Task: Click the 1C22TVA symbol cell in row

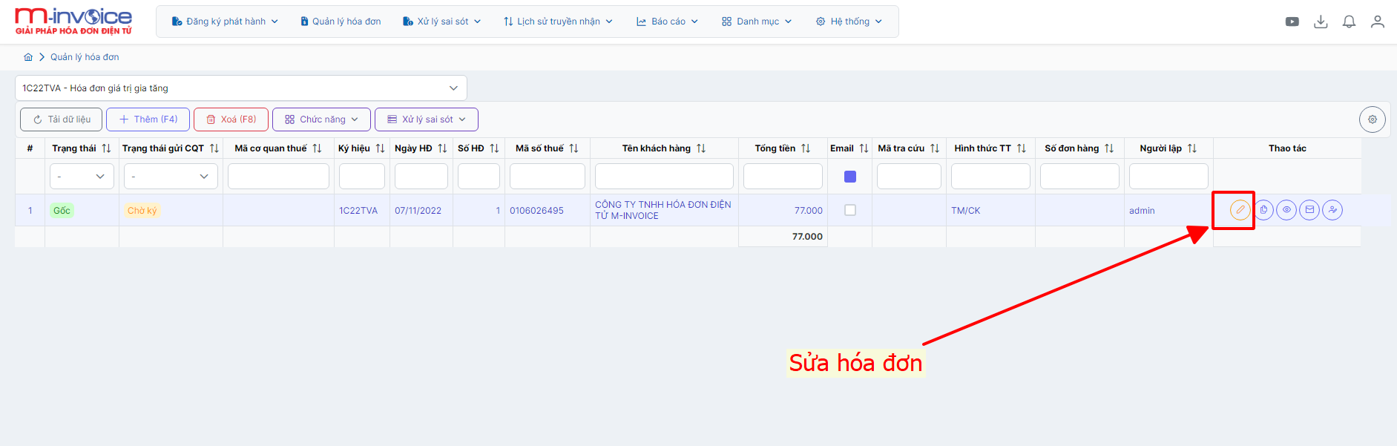Action: pos(358,211)
